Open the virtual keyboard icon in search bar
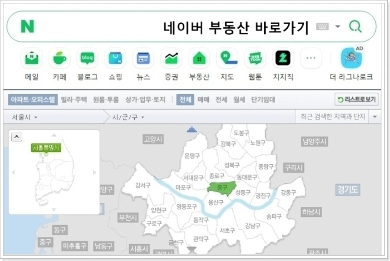390x261 pixels. click(322, 26)
